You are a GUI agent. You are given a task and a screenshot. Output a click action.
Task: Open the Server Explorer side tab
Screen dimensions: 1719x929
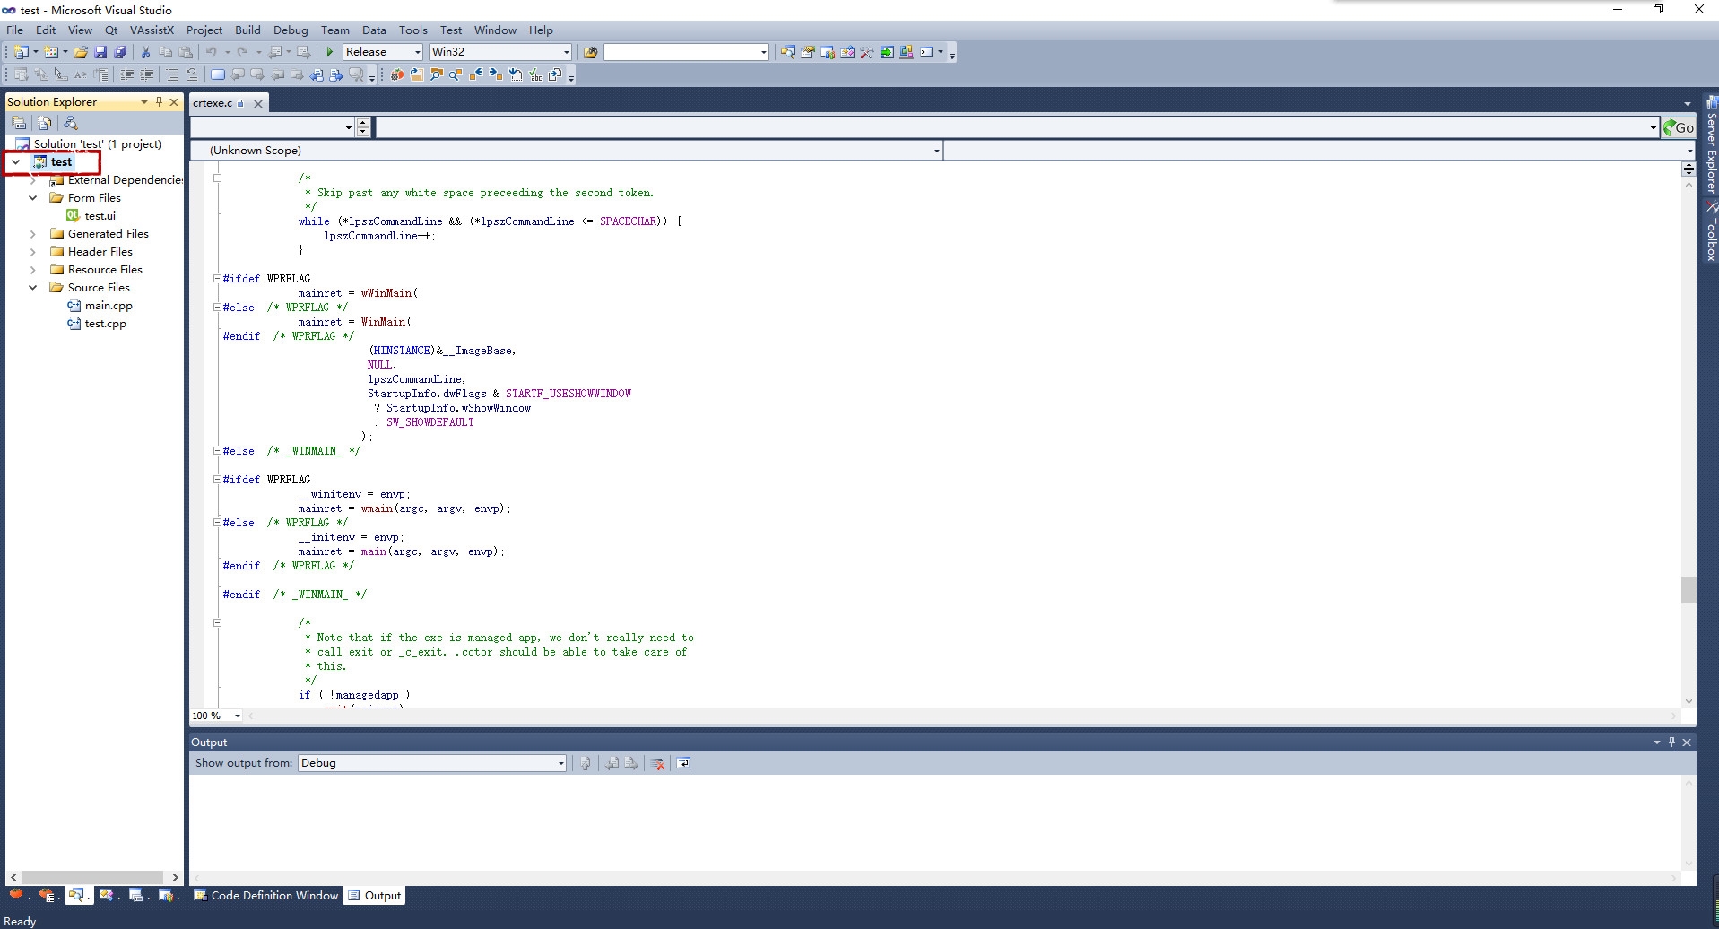point(1711,145)
